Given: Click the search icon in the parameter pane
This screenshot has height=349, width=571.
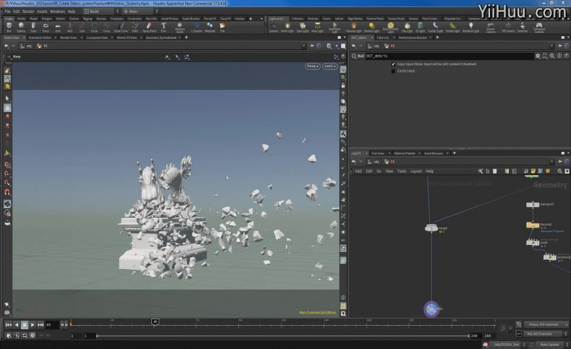Looking at the screenshot, I should click(552, 56).
